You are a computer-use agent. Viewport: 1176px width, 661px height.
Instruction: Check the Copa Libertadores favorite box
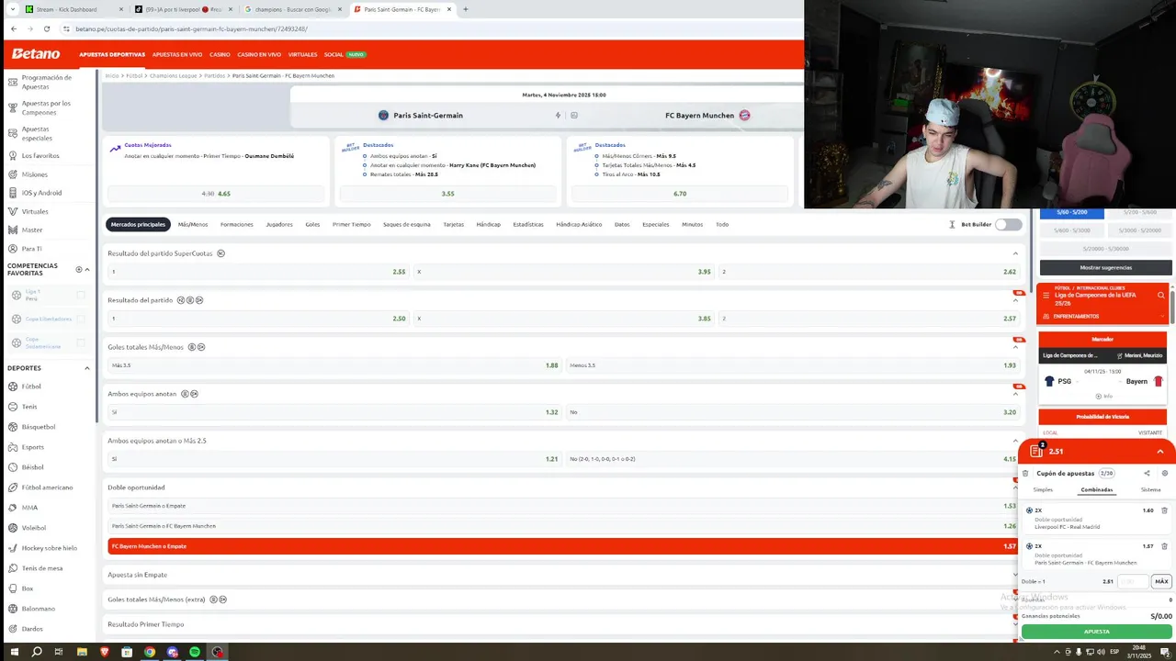pos(81,319)
